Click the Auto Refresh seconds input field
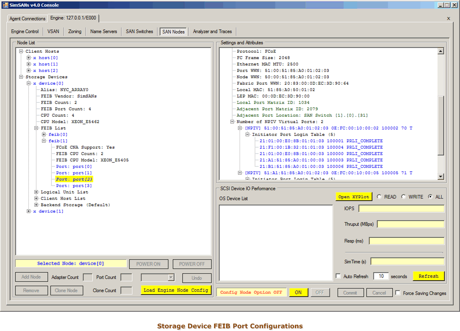Image resolution: width=460 pixels, height=331 pixels. (381, 276)
